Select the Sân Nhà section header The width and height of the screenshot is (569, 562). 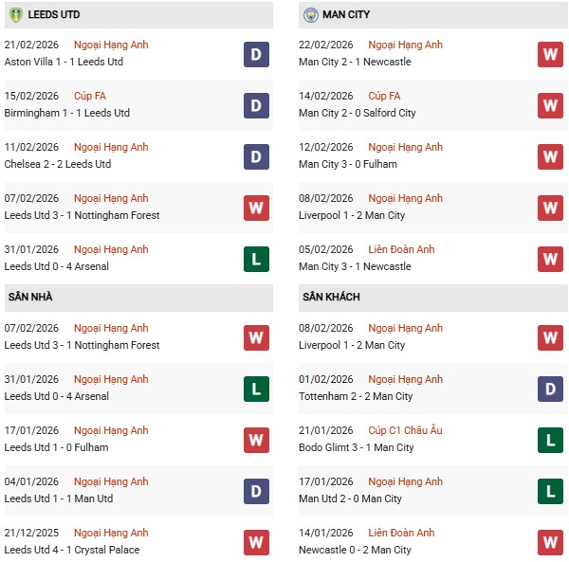(30, 297)
